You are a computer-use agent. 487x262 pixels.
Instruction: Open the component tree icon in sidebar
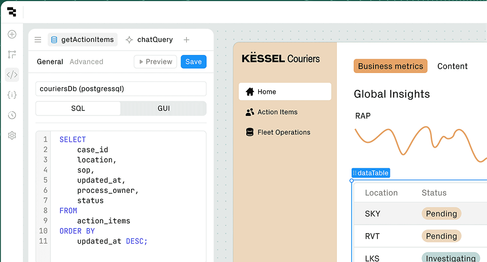(x=12, y=54)
